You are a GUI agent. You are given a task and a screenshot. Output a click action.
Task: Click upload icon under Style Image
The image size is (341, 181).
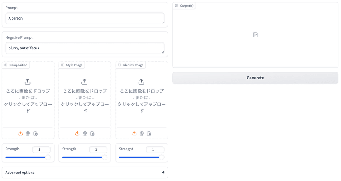[77, 133]
